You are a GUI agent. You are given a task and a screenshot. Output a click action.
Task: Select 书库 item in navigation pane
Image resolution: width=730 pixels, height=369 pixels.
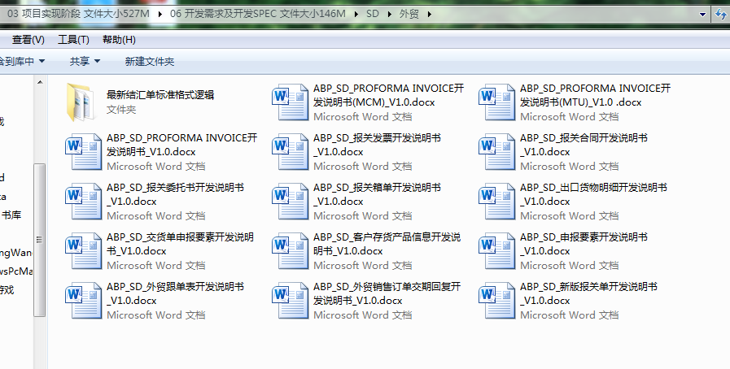pos(11,215)
